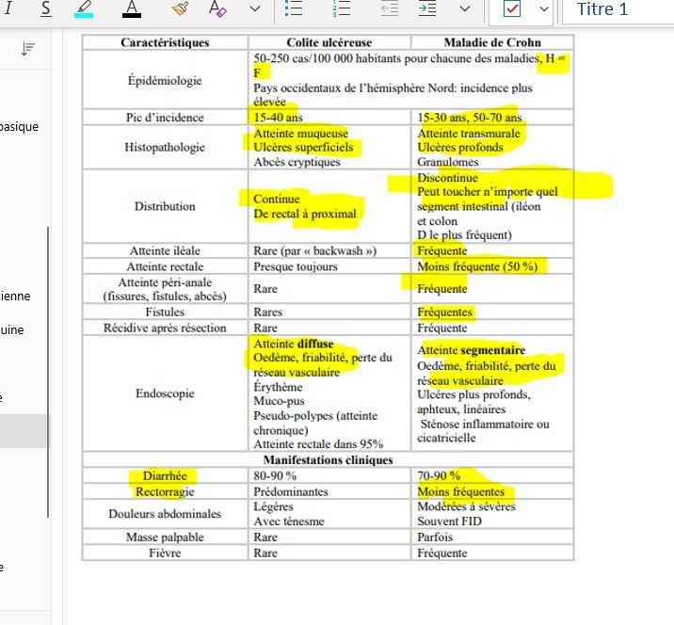The height and width of the screenshot is (625, 674).
Task: Click 'Sténose inflammatoire ou' text
Action: [x=485, y=425]
